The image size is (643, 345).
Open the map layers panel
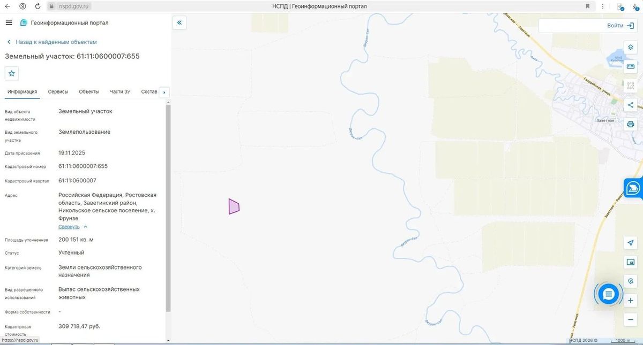tap(631, 47)
